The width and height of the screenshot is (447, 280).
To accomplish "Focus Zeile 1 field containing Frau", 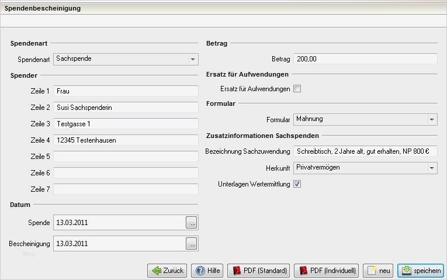I will pos(126,91).
